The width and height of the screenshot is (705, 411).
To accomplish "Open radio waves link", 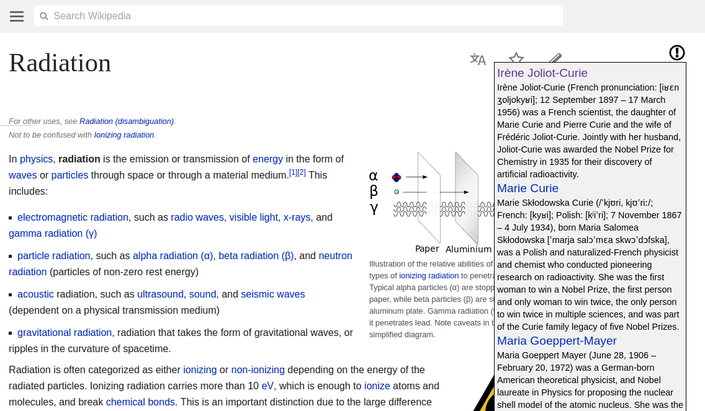I will pos(197,218).
